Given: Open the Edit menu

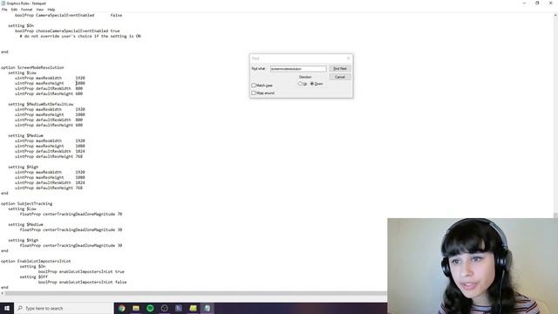Looking at the screenshot, I should pos(14,10).
